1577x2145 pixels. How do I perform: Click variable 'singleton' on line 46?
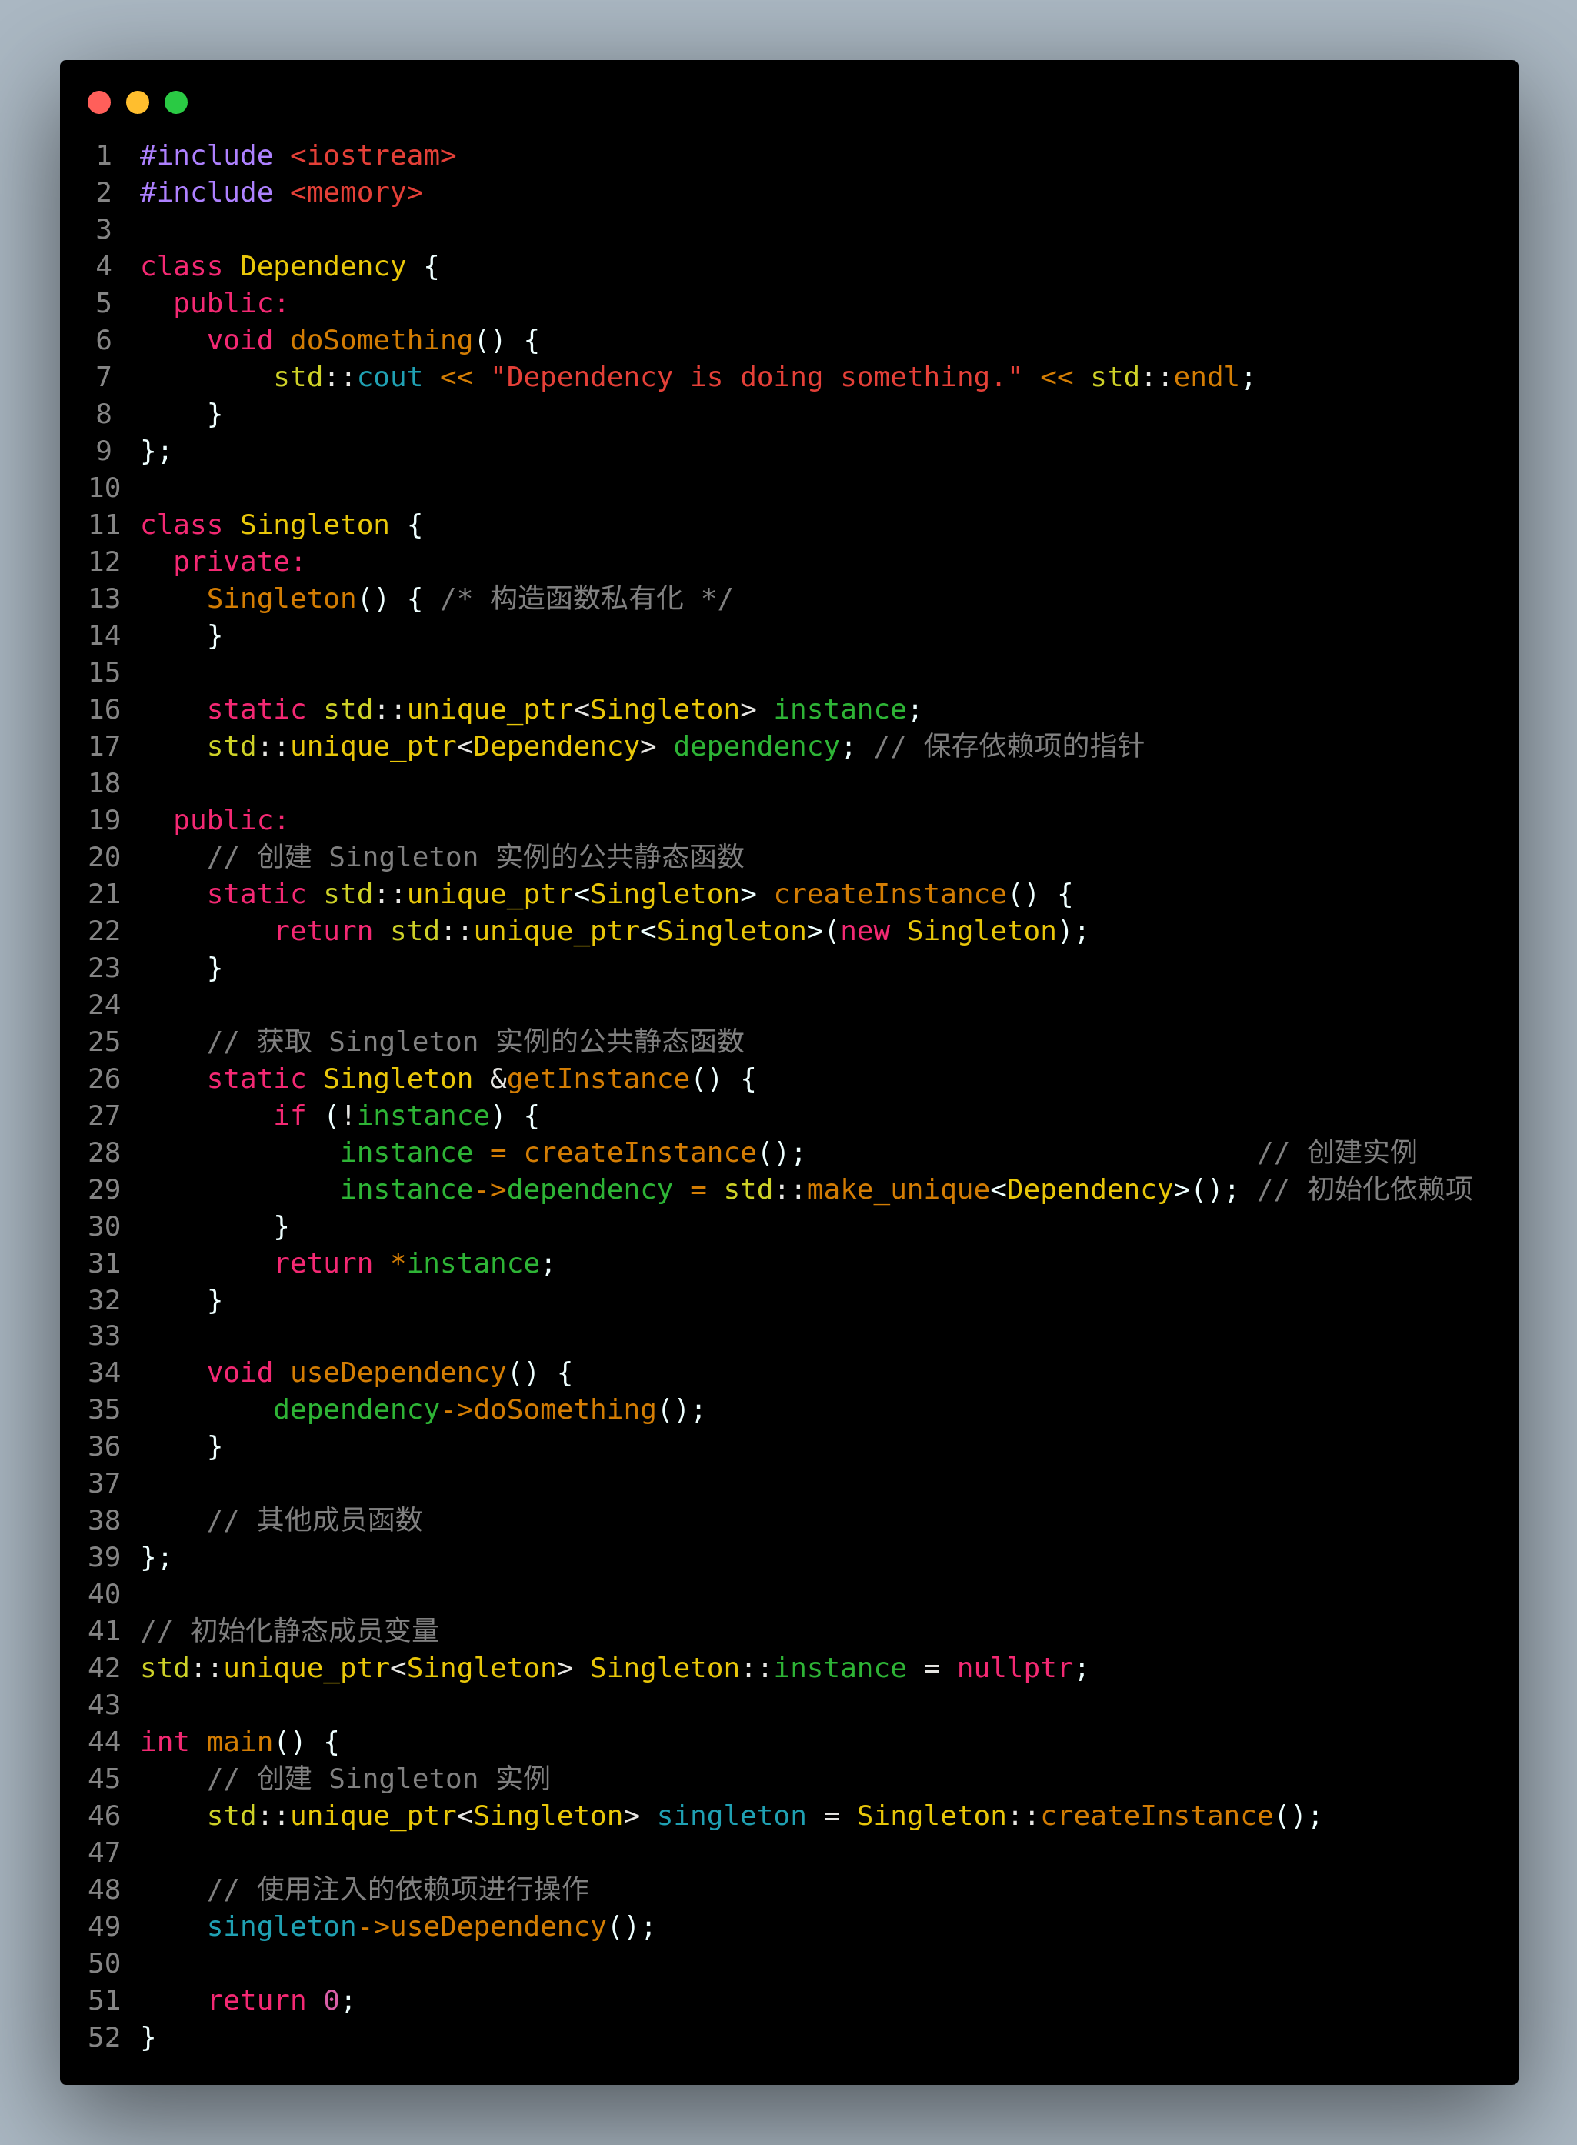(x=732, y=1816)
